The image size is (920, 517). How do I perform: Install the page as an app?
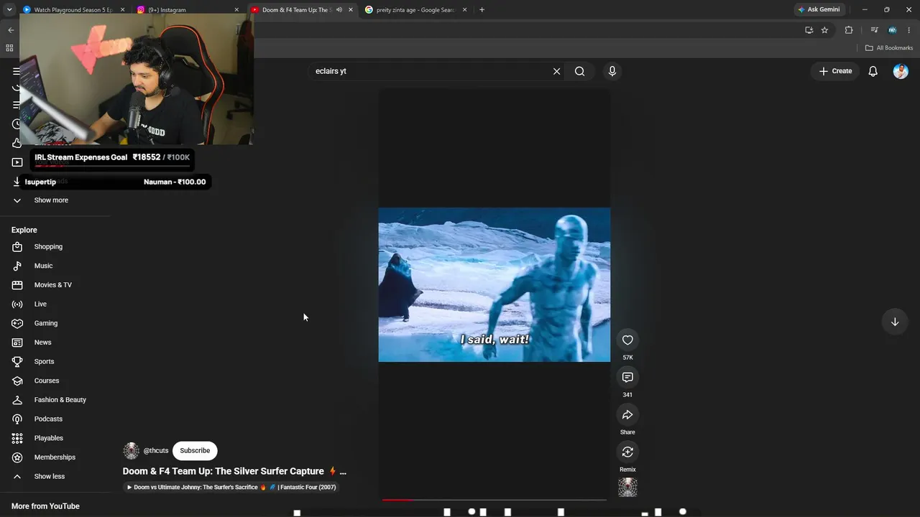tap(809, 30)
